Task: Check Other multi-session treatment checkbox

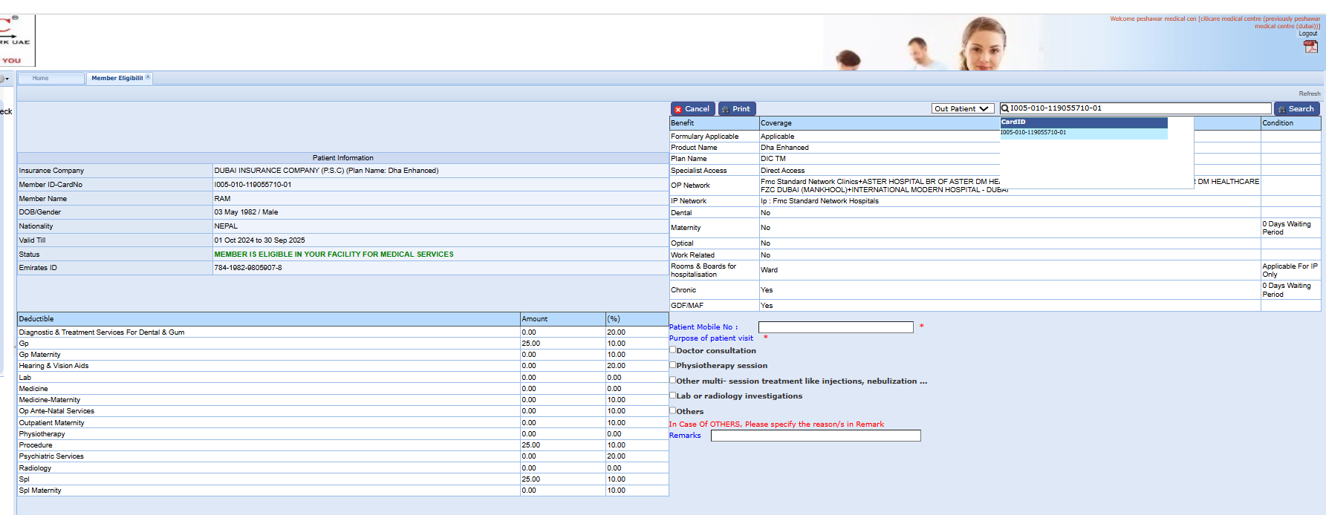Action: (x=673, y=380)
